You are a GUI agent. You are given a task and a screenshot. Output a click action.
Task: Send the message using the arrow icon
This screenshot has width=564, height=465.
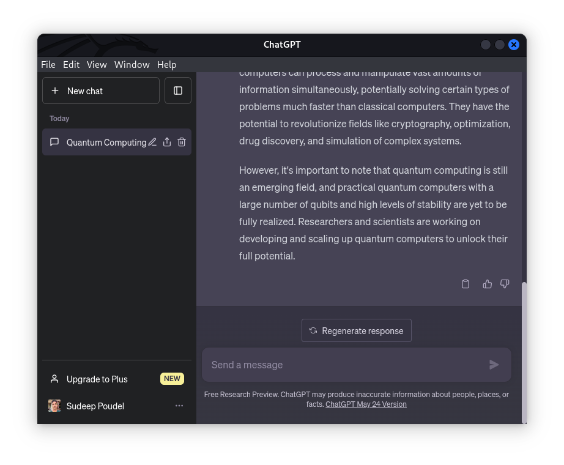pyautogui.click(x=494, y=365)
